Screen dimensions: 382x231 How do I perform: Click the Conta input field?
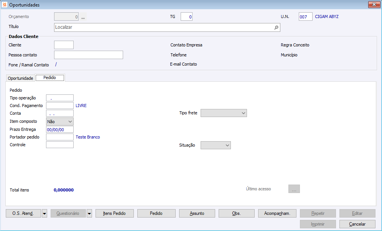(60, 113)
